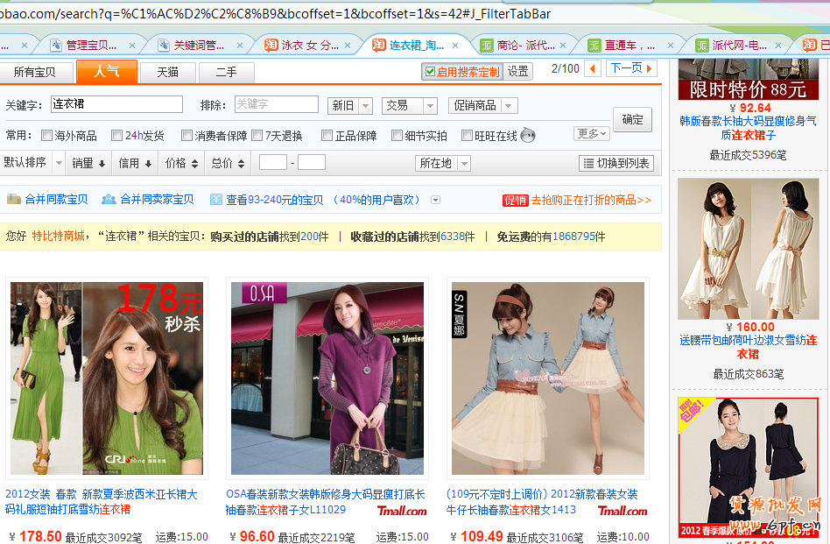Click the page favicon on 管理宝贝 tab
Screen dimensions: 830x544
point(55,46)
